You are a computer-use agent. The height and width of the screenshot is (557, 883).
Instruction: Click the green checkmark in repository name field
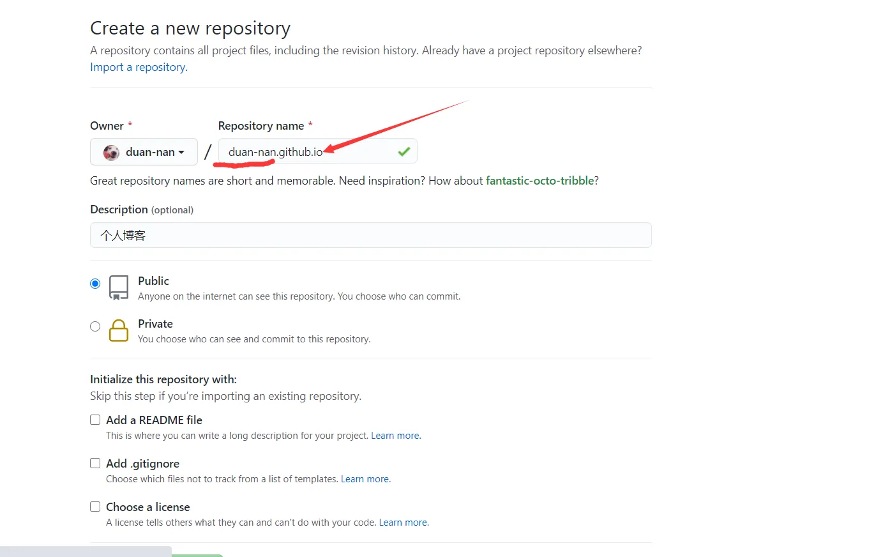tap(404, 151)
